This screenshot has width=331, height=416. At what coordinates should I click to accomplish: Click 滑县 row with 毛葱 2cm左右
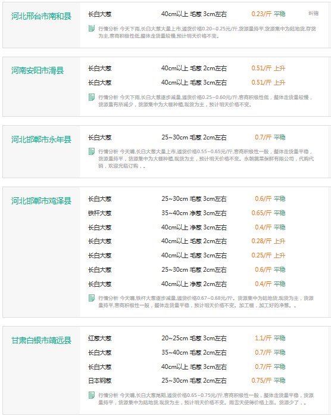187,69
